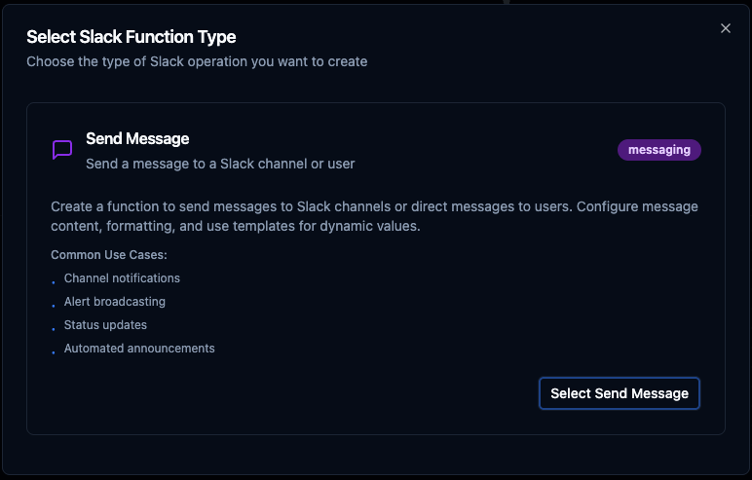Click the bullet dot beside Status updates
Screen dimensions: 752x480
click(54, 328)
